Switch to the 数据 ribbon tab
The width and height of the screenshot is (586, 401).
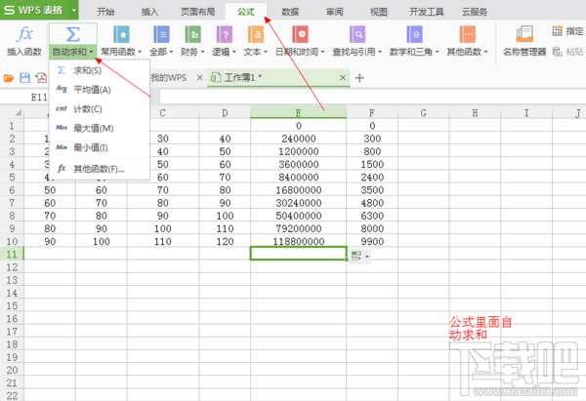click(x=290, y=12)
